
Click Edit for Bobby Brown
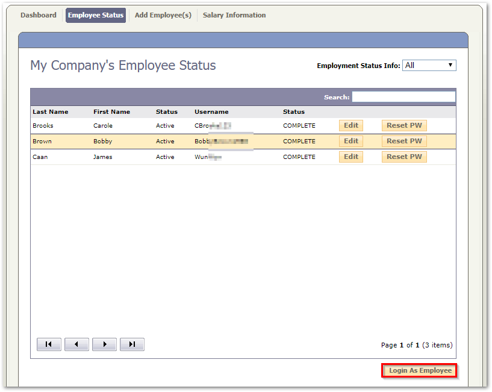click(351, 141)
